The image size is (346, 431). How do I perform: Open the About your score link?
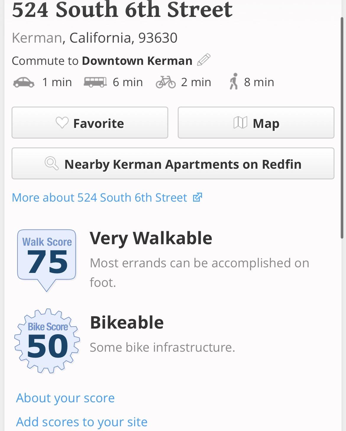[65, 398]
